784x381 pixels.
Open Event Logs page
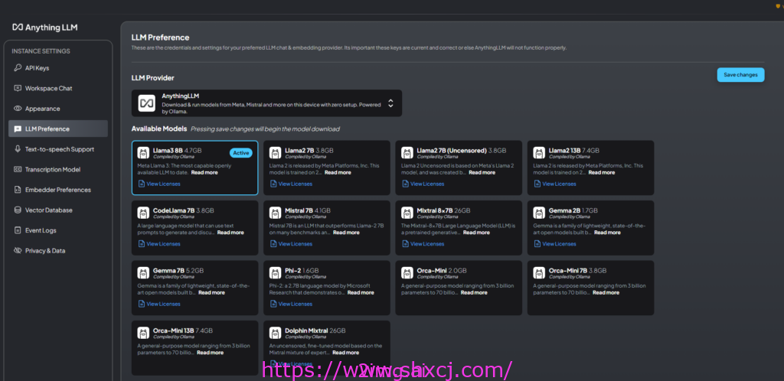coord(58,230)
